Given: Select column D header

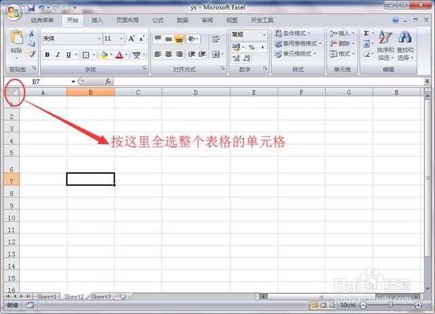Looking at the screenshot, I should 196,92.
